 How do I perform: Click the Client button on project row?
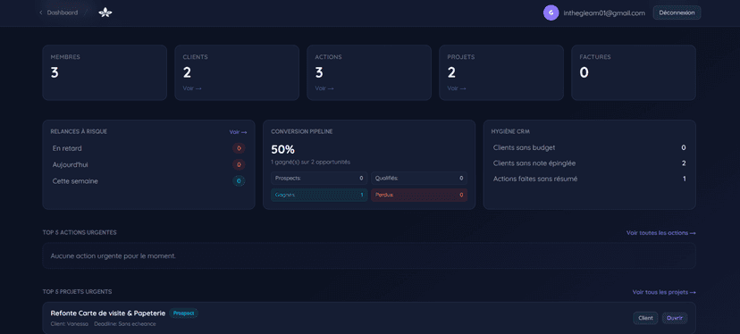click(645, 318)
